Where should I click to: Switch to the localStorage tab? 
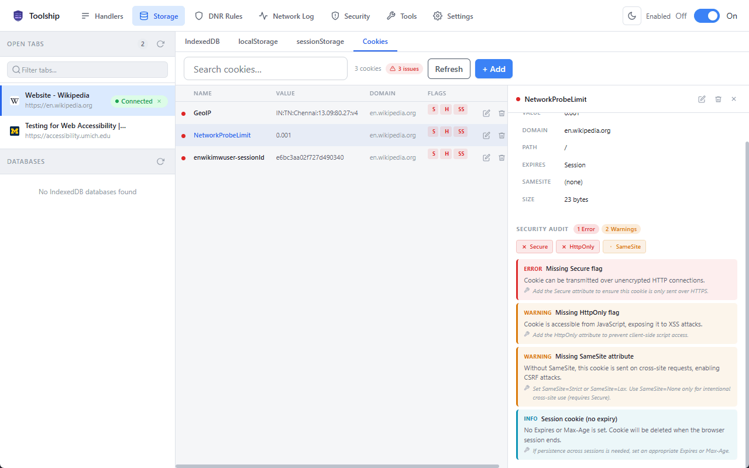(258, 42)
